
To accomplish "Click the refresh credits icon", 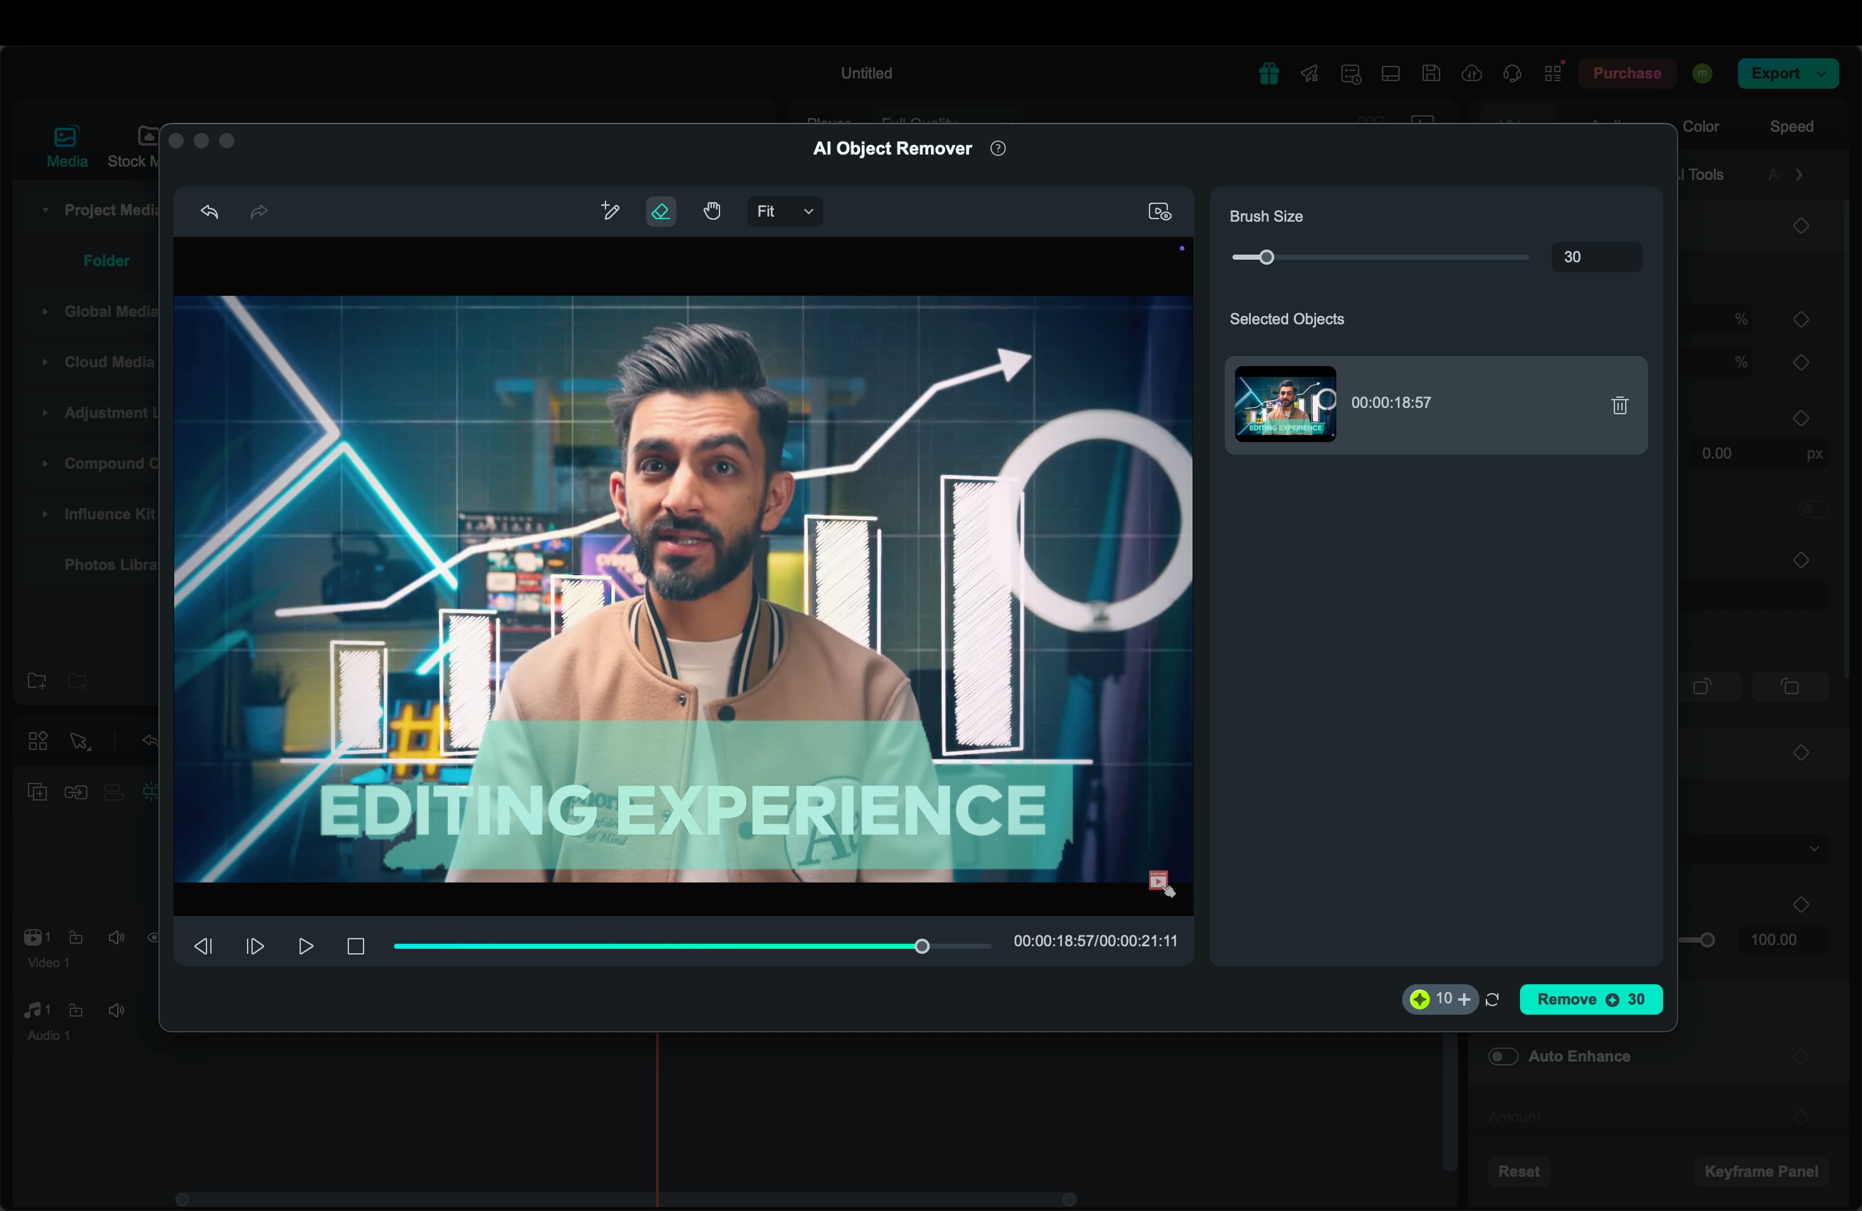I will point(1492,1000).
